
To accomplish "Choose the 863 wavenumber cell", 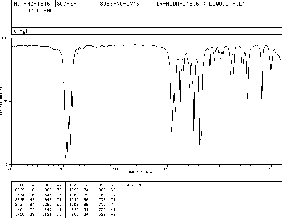I will point(102,190).
